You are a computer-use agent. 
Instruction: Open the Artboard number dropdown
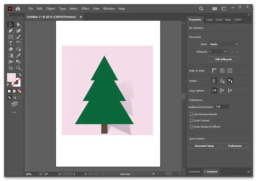click(225, 52)
